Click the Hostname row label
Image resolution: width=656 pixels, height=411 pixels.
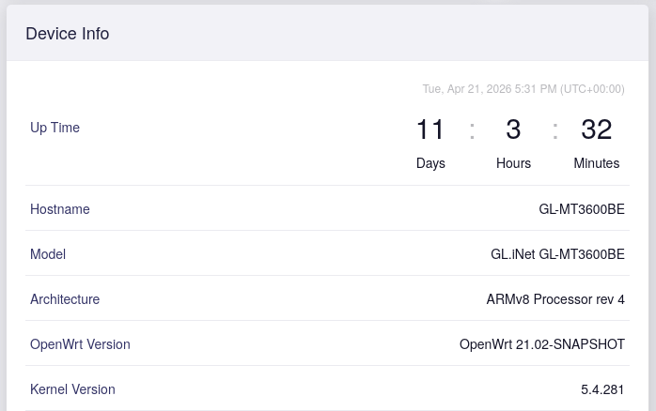pyautogui.click(x=60, y=209)
